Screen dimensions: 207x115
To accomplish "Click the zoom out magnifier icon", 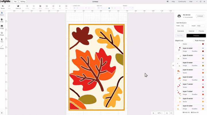I will (167, 113).
